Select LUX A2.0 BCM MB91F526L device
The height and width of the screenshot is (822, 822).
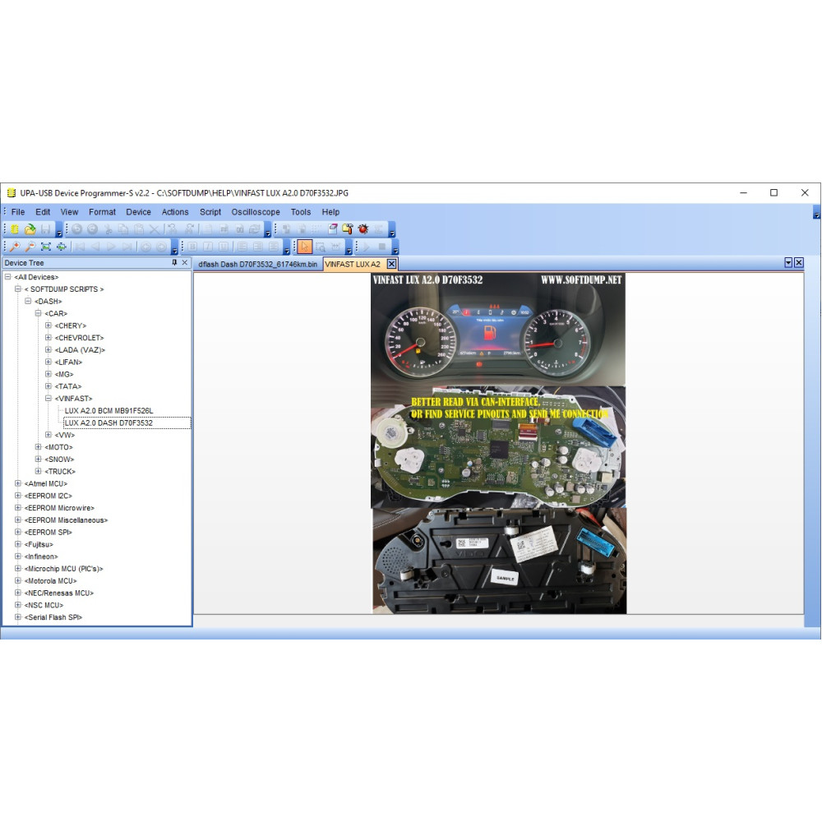point(109,410)
